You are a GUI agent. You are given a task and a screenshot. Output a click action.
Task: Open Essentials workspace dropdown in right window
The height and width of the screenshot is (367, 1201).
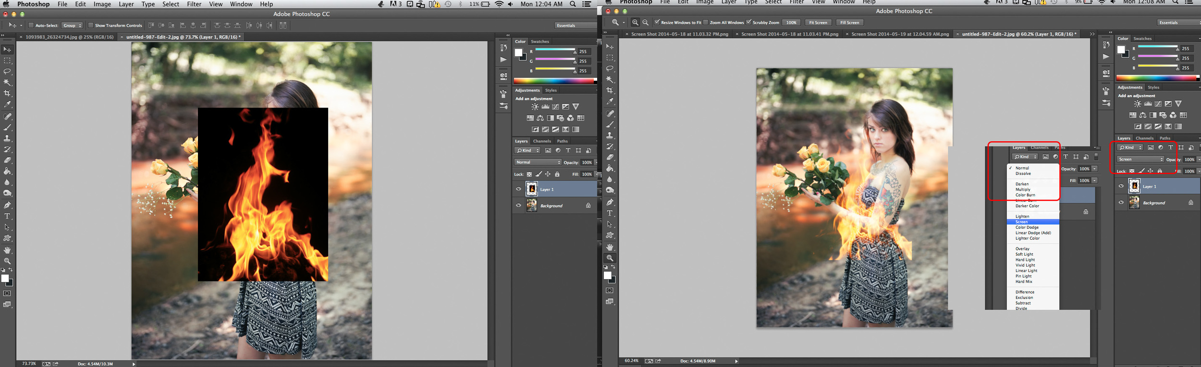tap(1179, 23)
